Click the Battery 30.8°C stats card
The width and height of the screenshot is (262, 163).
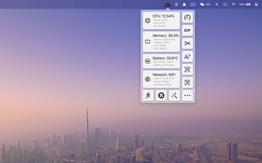click(161, 61)
